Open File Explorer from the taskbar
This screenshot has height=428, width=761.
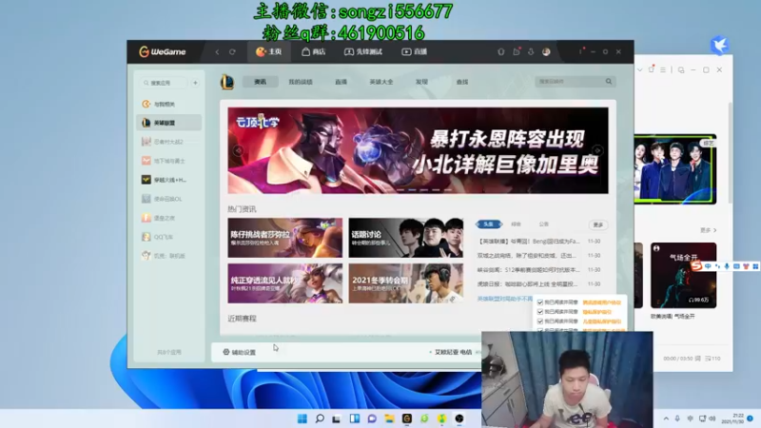tap(389, 418)
